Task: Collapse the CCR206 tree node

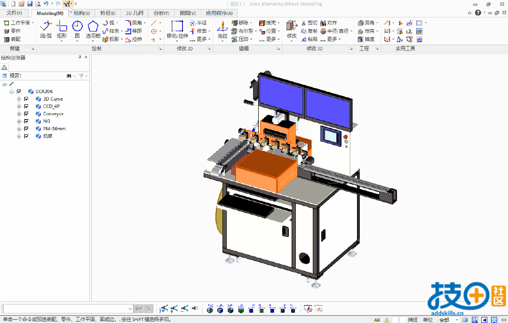Action: pos(12,91)
